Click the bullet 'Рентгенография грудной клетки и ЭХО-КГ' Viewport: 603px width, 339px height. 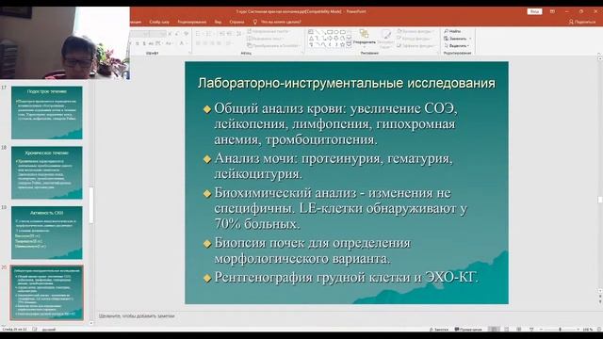tap(346, 277)
